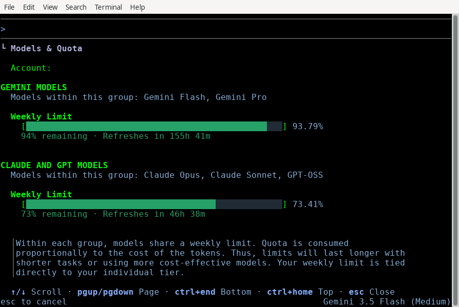Click the Account: label
The image size is (459, 307).
[31, 68]
